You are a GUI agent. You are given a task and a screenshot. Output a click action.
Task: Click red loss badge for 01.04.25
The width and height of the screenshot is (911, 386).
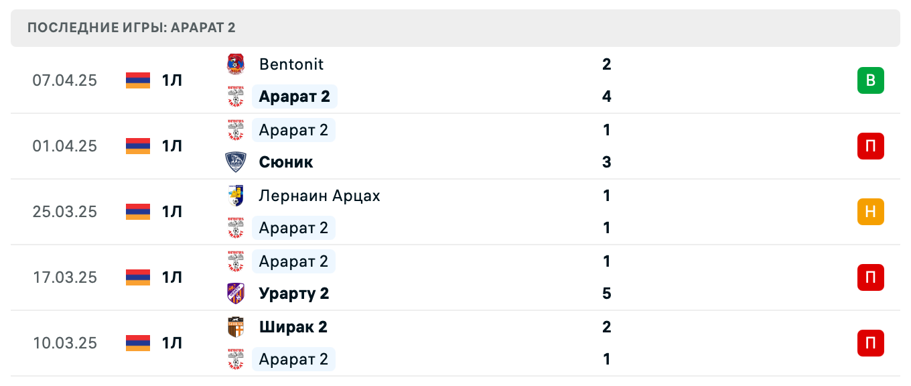point(870,146)
